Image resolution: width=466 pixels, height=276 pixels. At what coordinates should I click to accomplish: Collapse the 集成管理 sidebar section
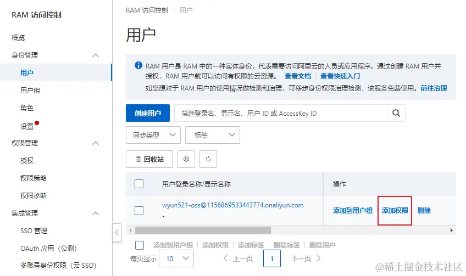pyautogui.click(x=96, y=213)
